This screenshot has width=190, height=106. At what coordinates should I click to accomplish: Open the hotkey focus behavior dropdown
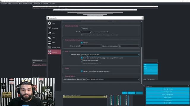pyautogui.click(x=113, y=79)
